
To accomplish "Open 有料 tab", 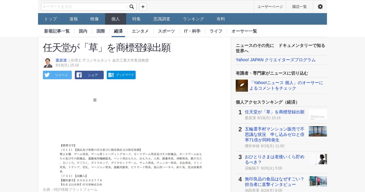I will coord(221,19).
